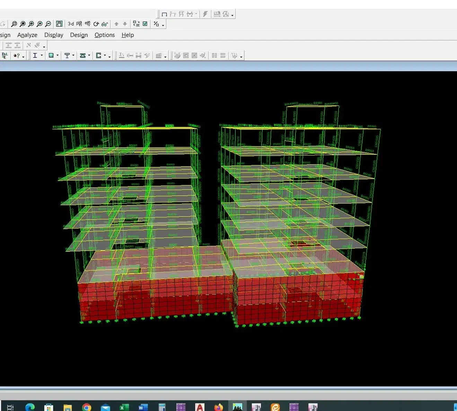This screenshot has width=457, height=411.
Task: Open the Analyze menu
Action: [27, 35]
